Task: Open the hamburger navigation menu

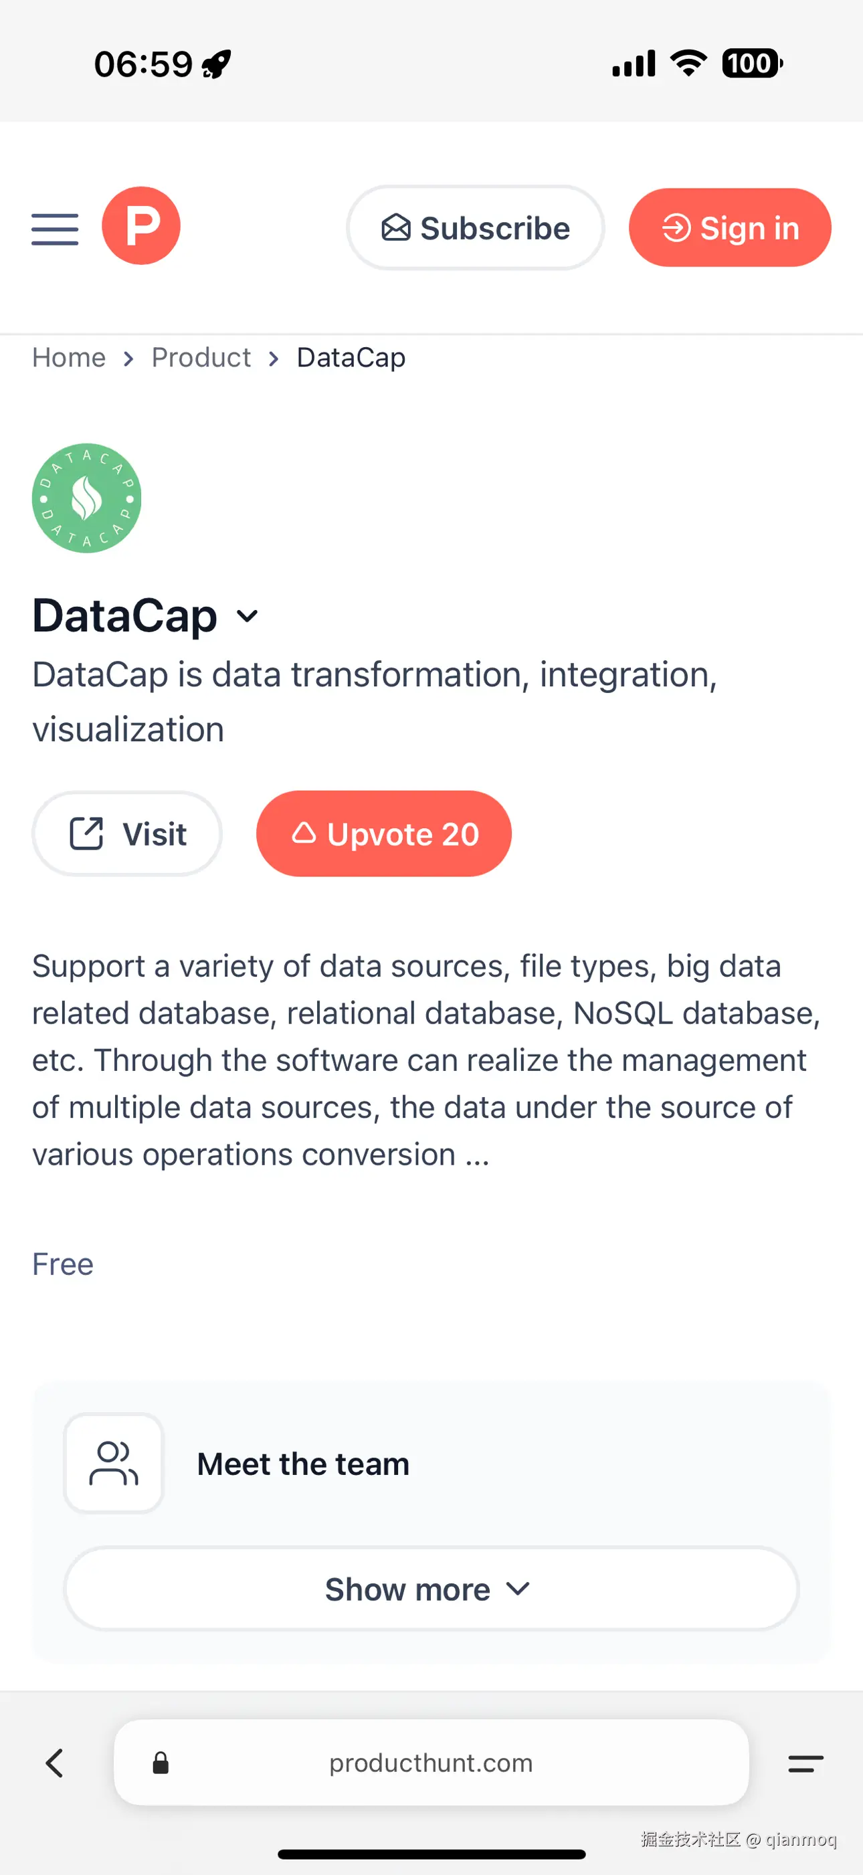Action: coord(55,229)
